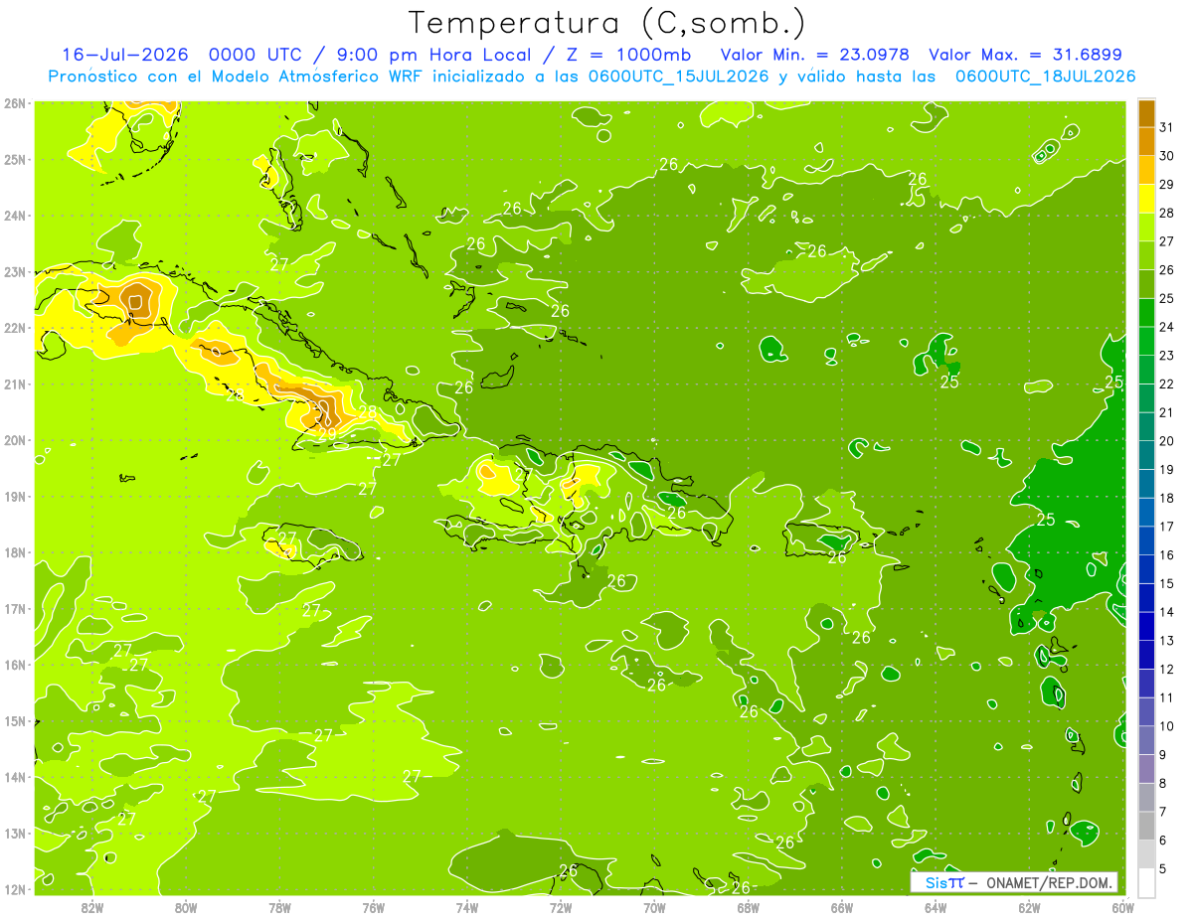The image size is (1193, 921).
Task: Click the '12N' latitude axis label
Action: point(14,889)
